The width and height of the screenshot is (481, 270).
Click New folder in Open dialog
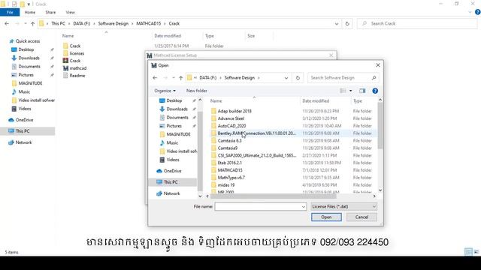tap(197, 91)
